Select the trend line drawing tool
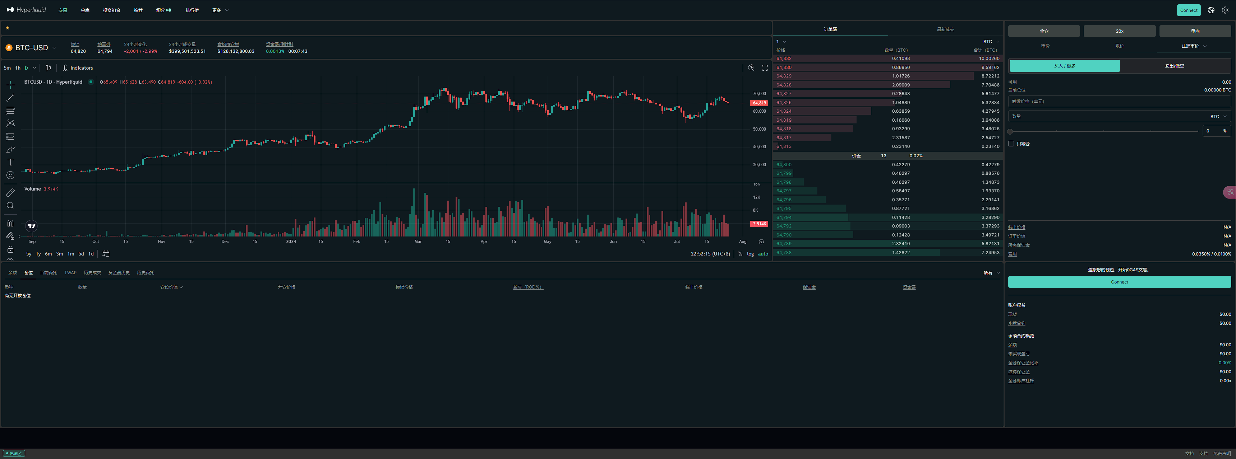 tap(10, 98)
